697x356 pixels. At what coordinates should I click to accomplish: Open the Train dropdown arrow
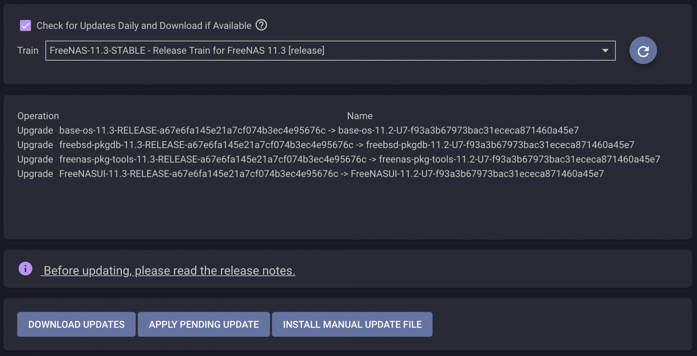tap(605, 50)
